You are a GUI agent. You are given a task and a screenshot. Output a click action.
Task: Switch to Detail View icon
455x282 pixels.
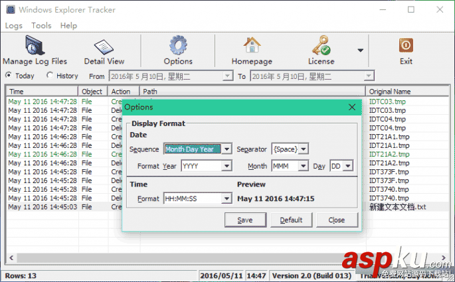coord(104,46)
